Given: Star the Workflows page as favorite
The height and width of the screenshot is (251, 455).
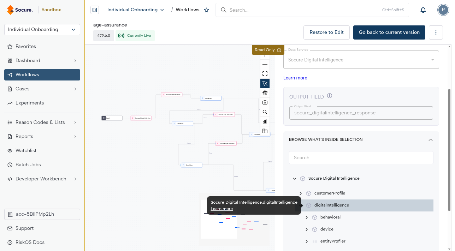Looking at the screenshot, I should pyautogui.click(x=207, y=10).
